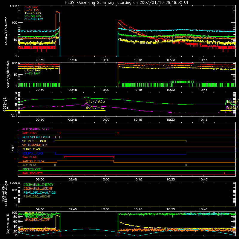Viewport: 239px width, 239px height.
Task: Select the AAZ_FLAG olive label
Action: pyautogui.click(x=29, y=166)
